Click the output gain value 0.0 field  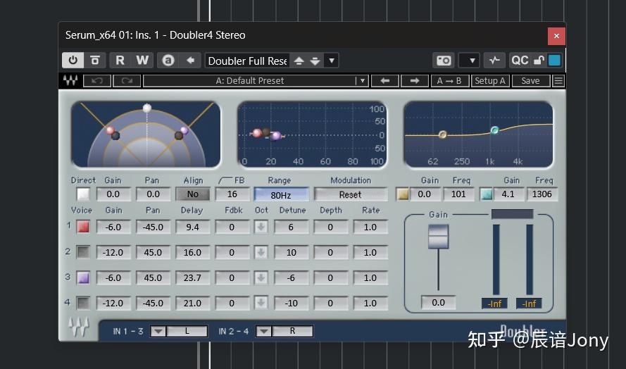tap(439, 302)
